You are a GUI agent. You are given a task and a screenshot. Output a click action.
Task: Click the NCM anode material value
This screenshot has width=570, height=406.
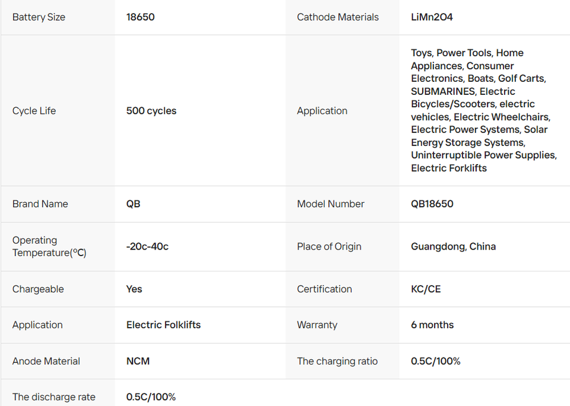coord(138,361)
